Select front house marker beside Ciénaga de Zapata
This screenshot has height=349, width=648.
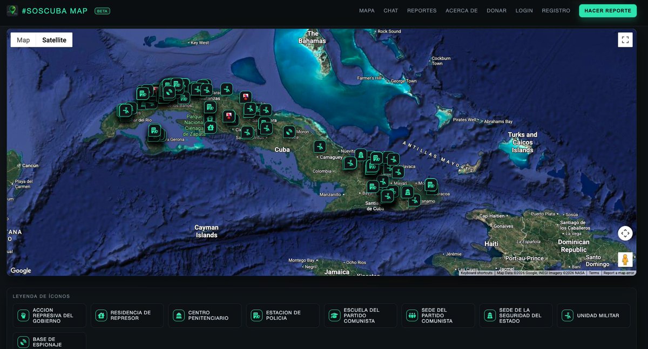click(x=211, y=128)
